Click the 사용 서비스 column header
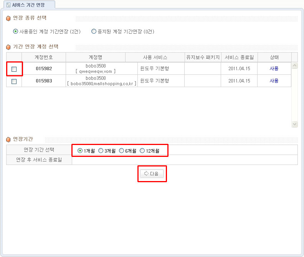This screenshot has height=257, width=304. click(155, 57)
